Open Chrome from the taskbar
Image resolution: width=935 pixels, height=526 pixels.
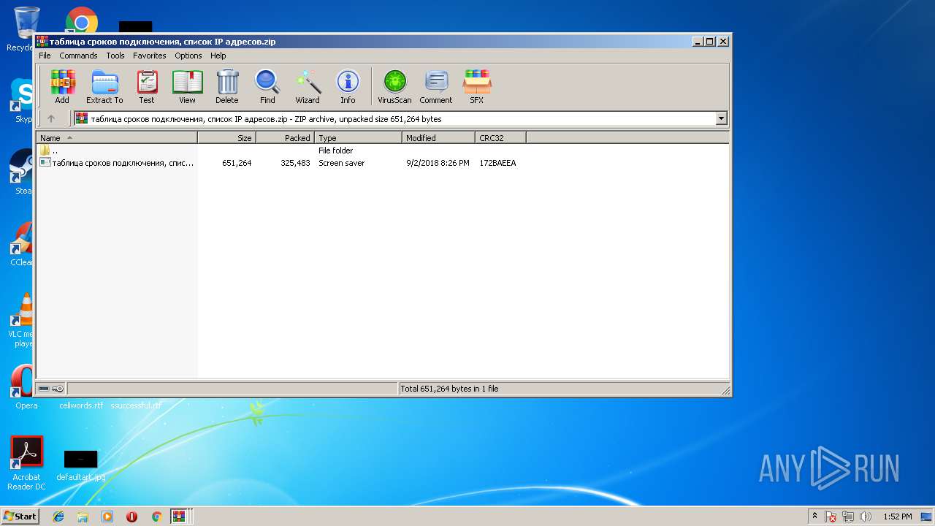156,517
